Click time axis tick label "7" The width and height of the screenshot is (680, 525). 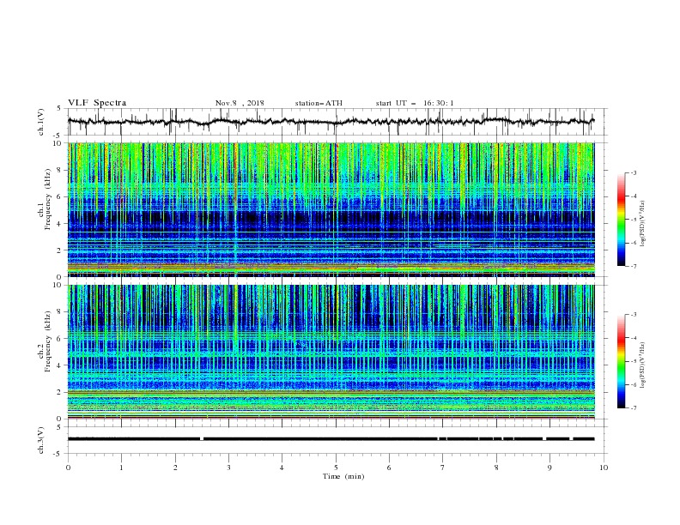click(442, 468)
